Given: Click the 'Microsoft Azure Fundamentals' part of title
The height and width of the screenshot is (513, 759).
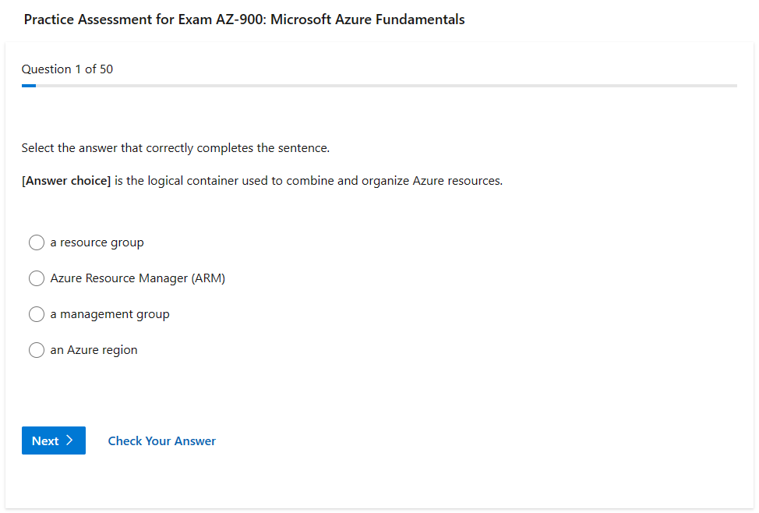Looking at the screenshot, I should pyautogui.click(x=368, y=19).
